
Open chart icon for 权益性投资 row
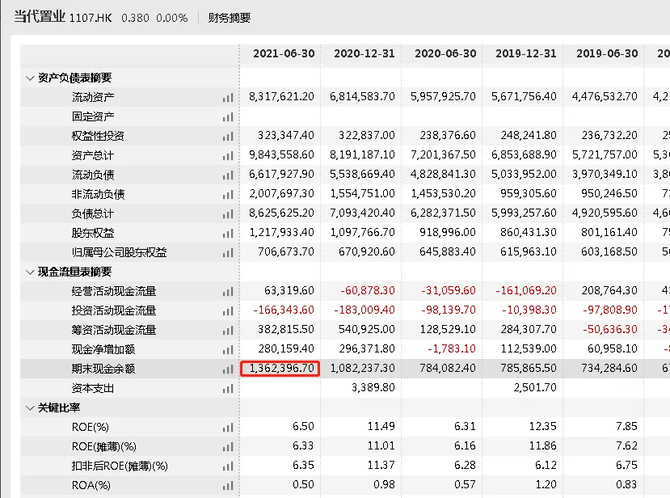[x=228, y=136]
